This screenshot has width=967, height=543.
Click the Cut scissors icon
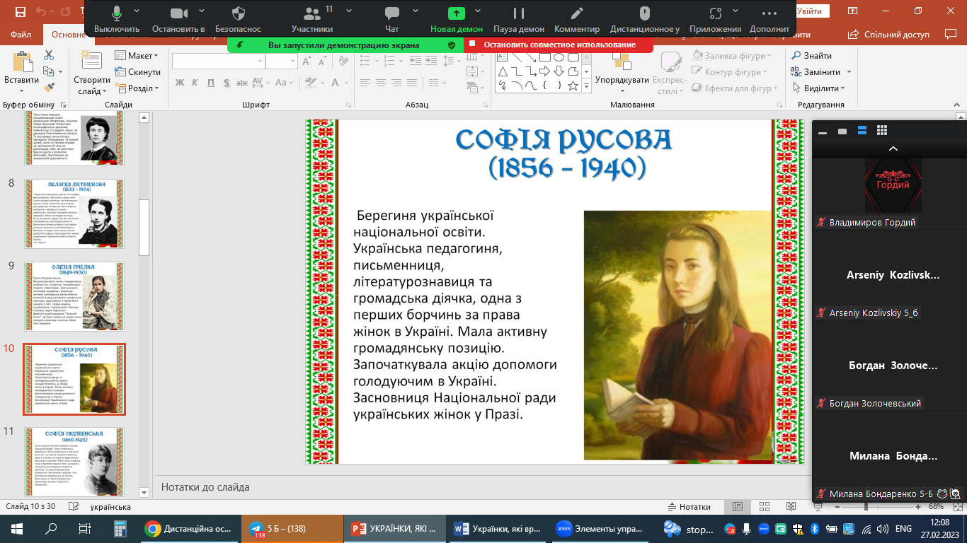click(49, 55)
